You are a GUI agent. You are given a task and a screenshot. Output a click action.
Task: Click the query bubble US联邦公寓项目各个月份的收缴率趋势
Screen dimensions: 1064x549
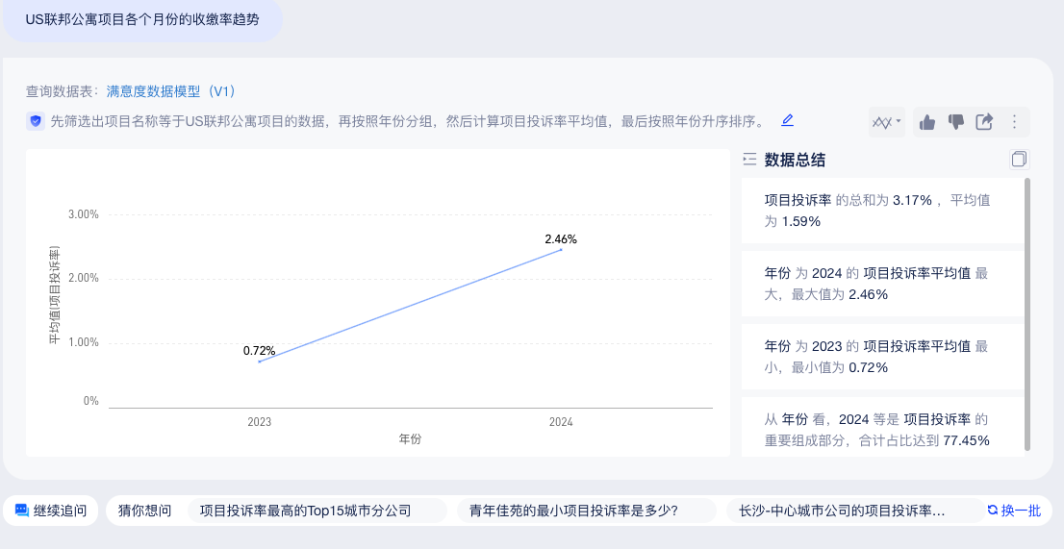[142, 19]
